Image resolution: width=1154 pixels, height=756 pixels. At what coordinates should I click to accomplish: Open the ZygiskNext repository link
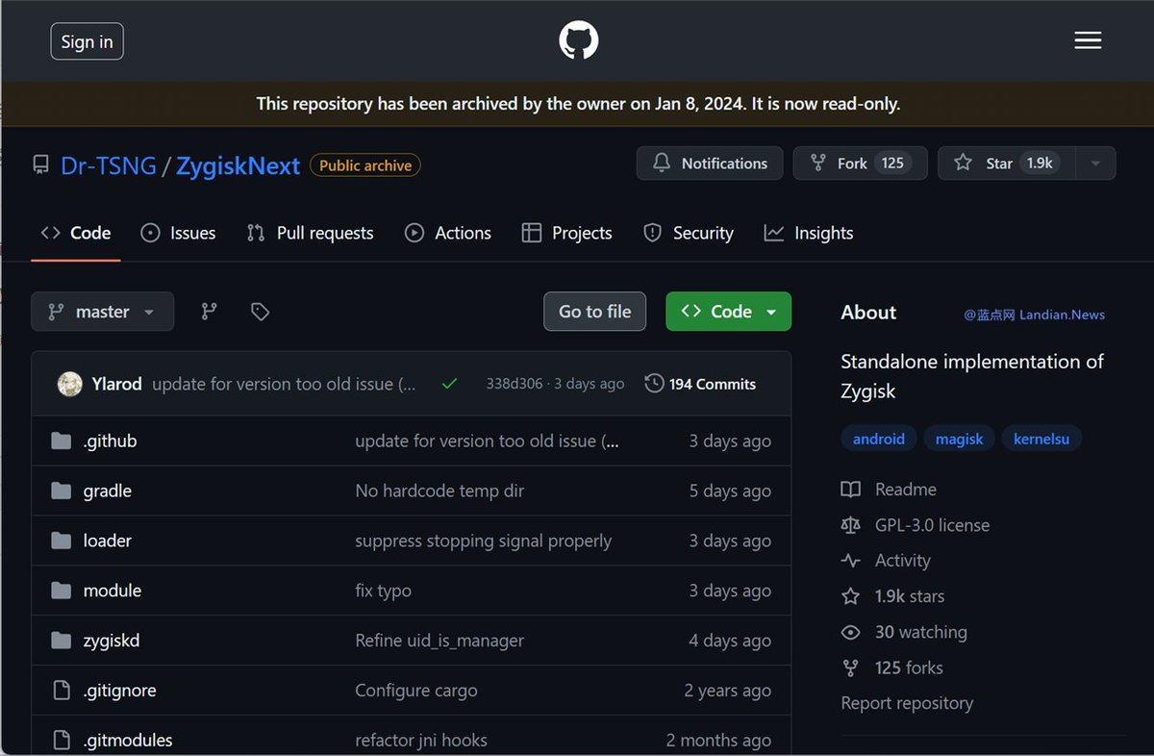click(238, 165)
